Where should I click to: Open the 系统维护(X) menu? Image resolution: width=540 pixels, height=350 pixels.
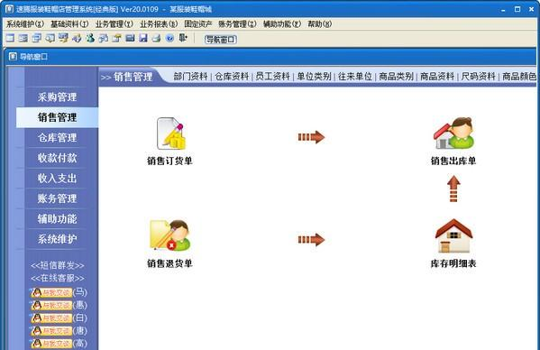(x=25, y=24)
